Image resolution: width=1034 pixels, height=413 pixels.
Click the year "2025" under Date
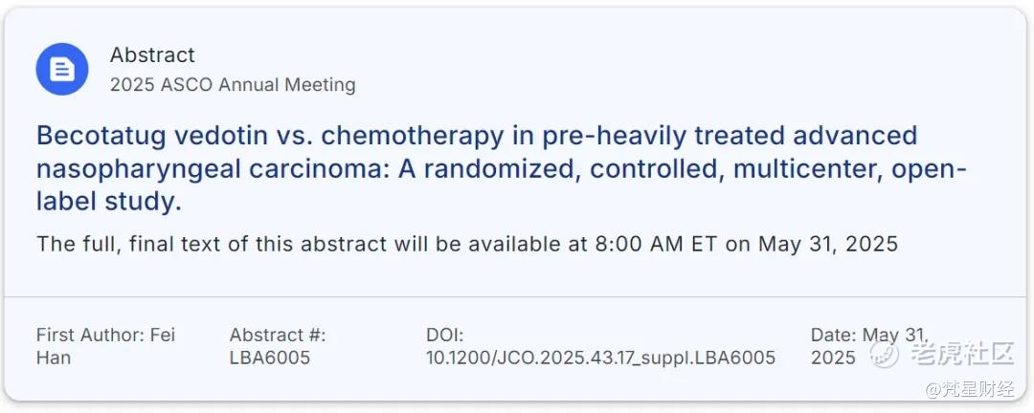pyautogui.click(x=833, y=358)
